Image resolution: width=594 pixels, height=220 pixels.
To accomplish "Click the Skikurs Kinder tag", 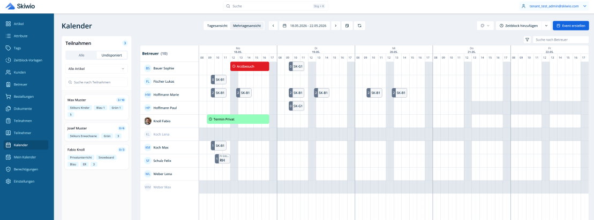I will coord(79,107).
